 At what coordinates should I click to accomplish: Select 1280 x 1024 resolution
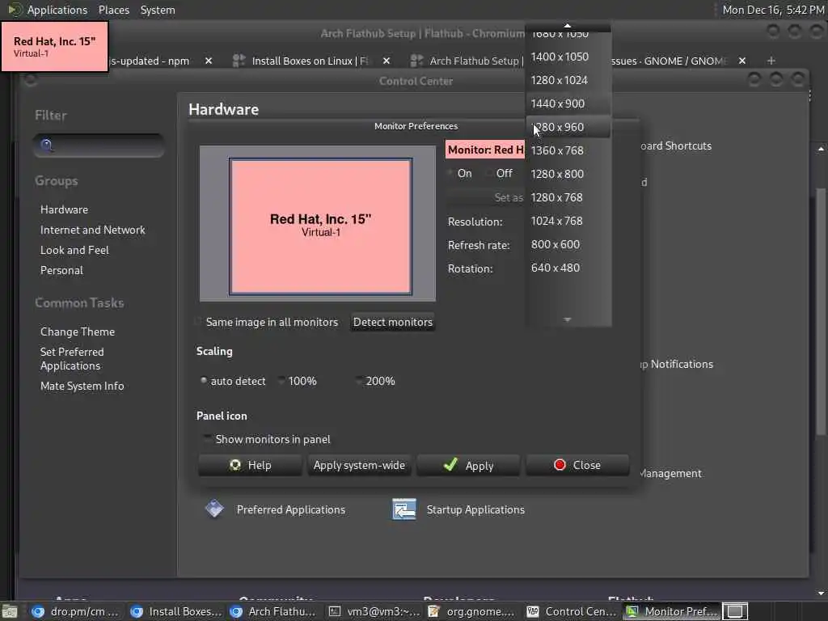point(568,80)
